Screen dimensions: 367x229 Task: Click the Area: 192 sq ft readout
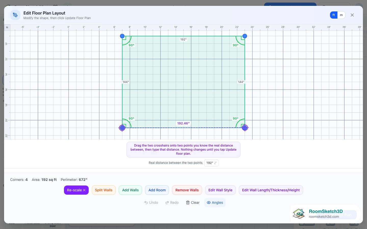[44, 180]
